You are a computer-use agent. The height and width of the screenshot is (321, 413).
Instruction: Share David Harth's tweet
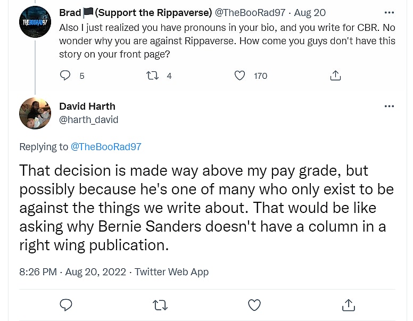tap(349, 304)
